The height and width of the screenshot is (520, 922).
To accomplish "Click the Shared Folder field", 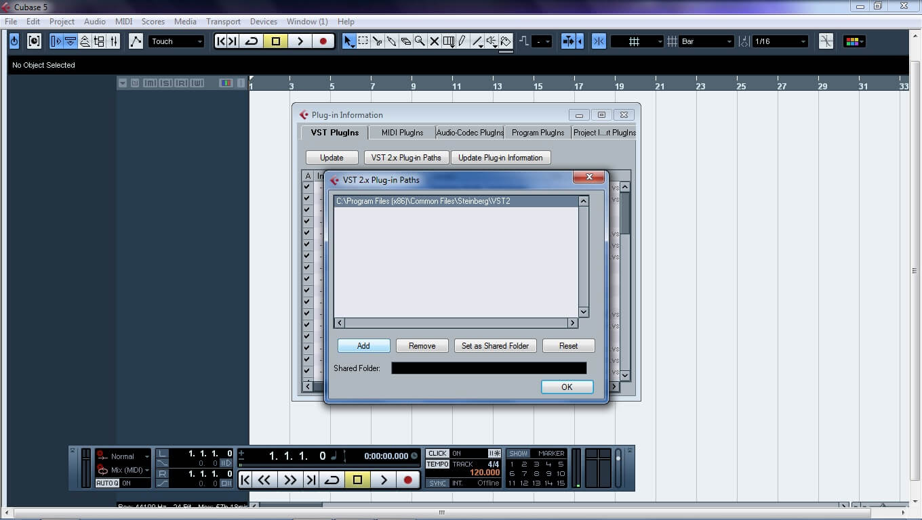I will coord(489,368).
